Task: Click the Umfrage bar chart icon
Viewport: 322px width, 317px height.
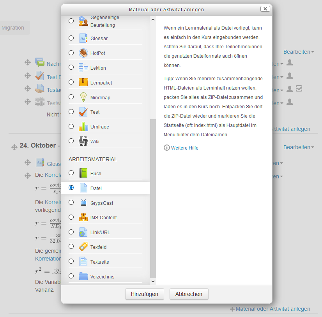Action: (83, 127)
